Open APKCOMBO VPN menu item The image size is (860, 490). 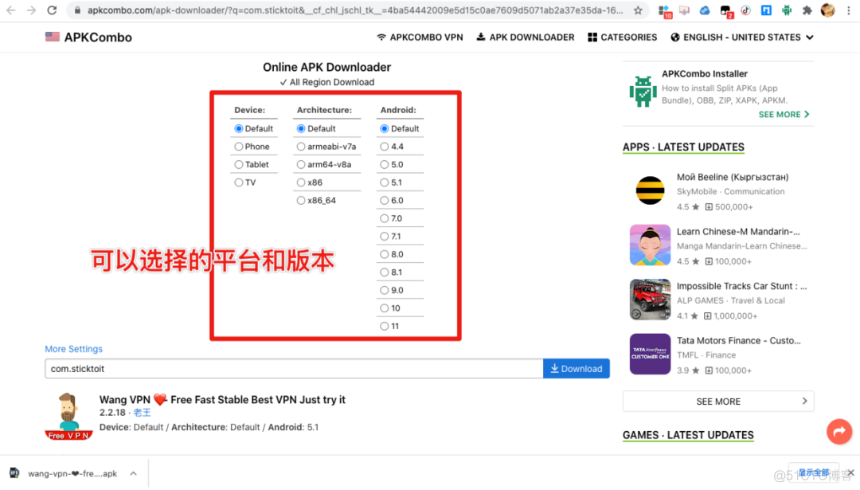pyautogui.click(x=420, y=37)
